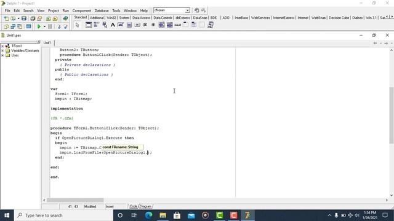
Task: Switch to the Dialogs palette tab
Action: click(x=357, y=18)
